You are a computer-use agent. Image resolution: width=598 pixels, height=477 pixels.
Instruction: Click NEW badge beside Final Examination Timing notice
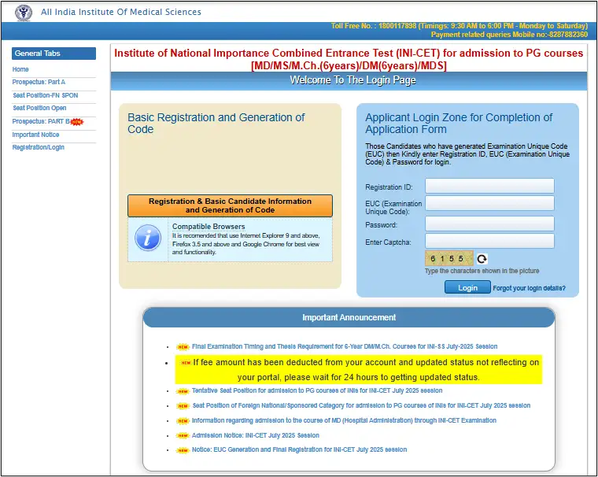(x=183, y=347)
